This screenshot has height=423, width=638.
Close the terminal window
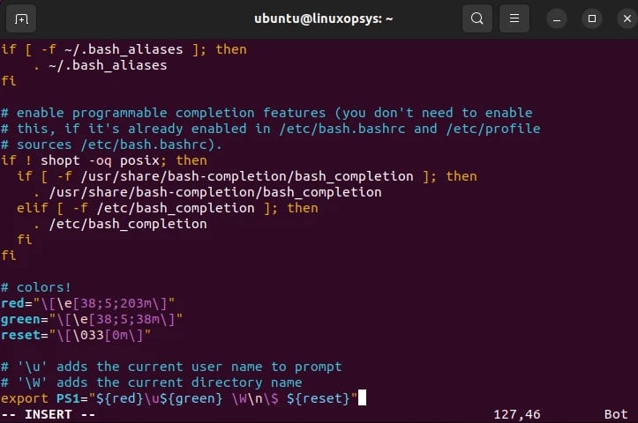tap(627, 19)
